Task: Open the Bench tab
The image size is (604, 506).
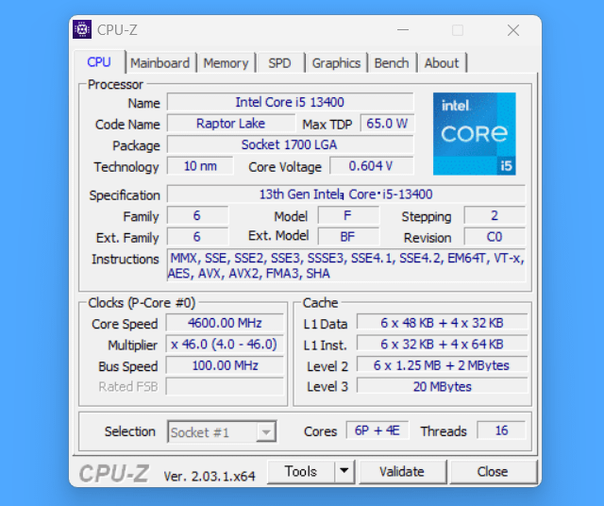Action: point(392,63)
